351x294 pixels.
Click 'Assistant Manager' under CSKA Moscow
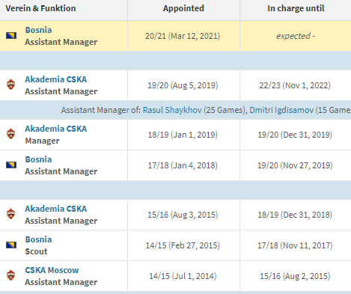coord(61,282)
